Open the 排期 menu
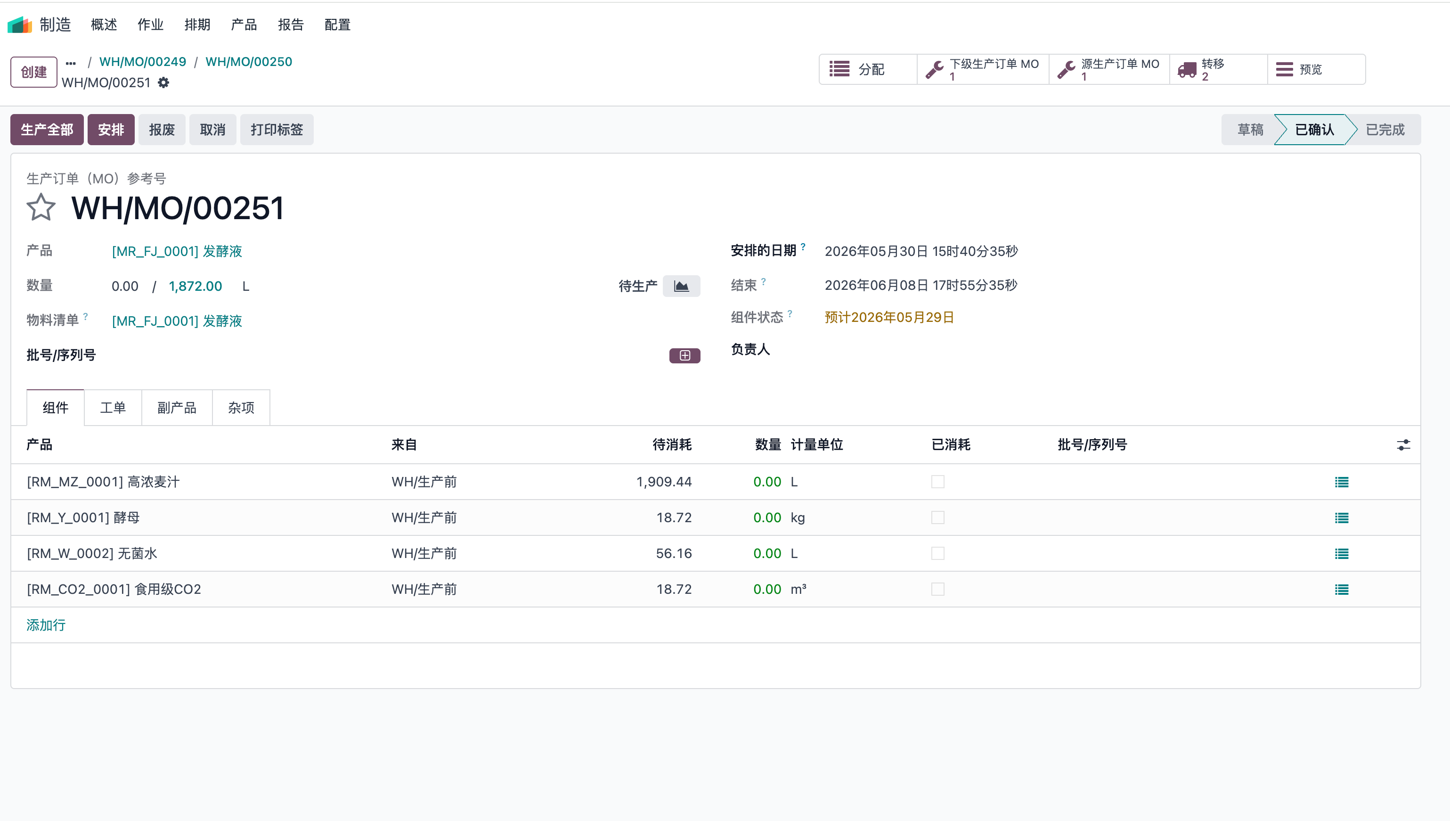1450x821 pixels. pos(197,24)
